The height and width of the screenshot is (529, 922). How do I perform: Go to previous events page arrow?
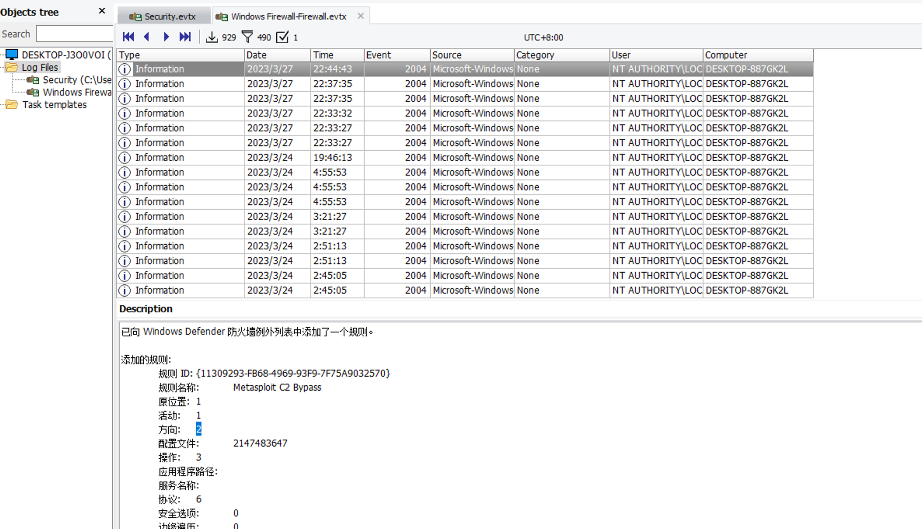[147, 37]
